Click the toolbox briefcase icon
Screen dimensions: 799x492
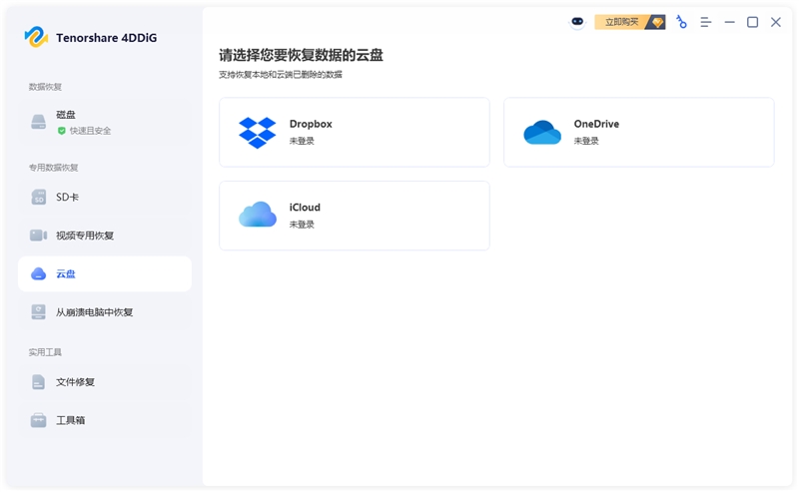pyautogui.click(x=38, y=420)
